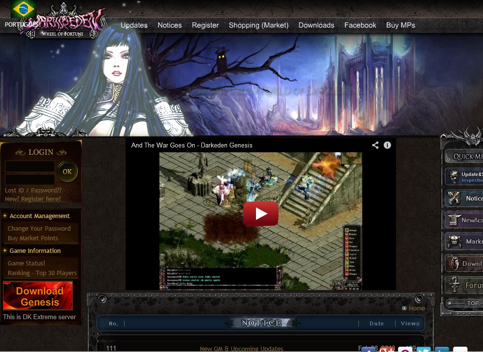The height and width of the screenshot is (352, 483).
Task: Open the ankh Forum icon in Quick Menu
Action: pos(454,284)
